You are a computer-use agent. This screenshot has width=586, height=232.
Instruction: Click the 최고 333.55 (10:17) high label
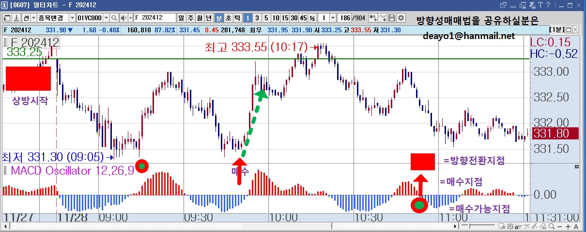click(257, 48)
